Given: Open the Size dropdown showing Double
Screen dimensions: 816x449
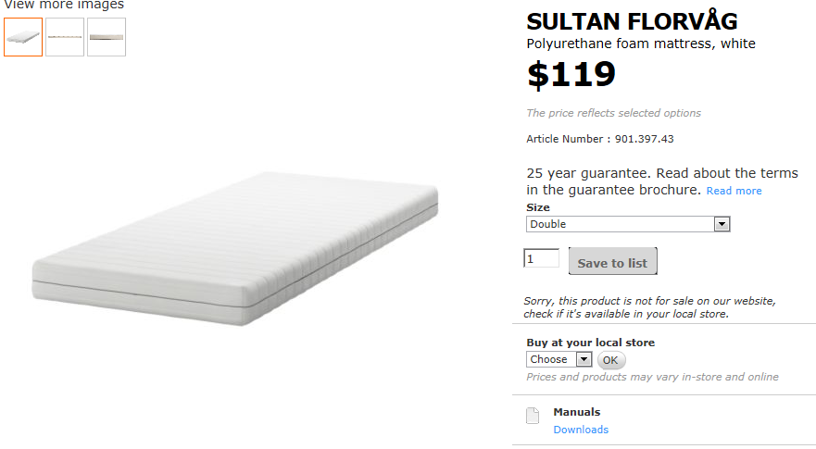Looking at the screenshot, I should pyautogui.click(x=628, y=224).
